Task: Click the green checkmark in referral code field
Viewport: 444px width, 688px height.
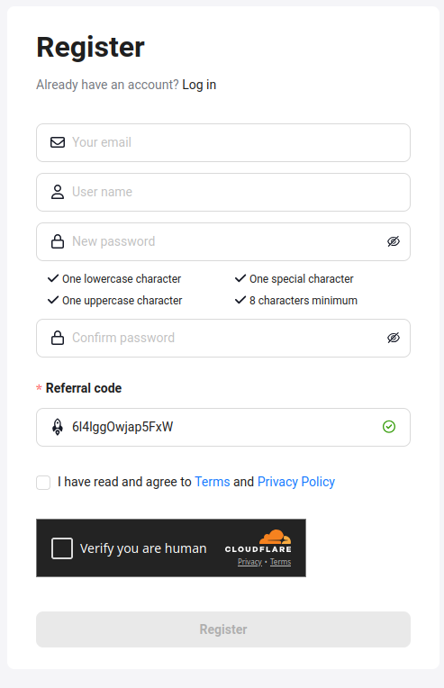Action: pos(389,427)
